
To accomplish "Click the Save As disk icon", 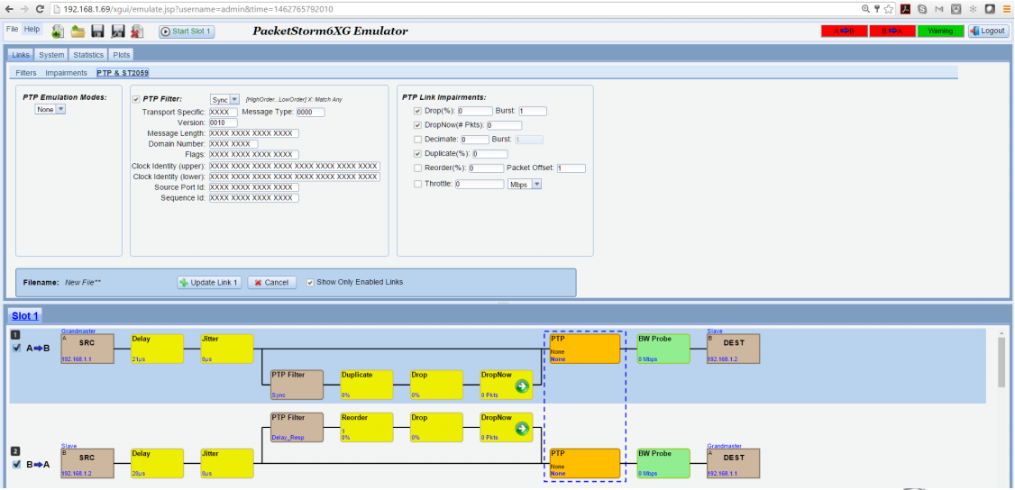I will pos(118,32).
